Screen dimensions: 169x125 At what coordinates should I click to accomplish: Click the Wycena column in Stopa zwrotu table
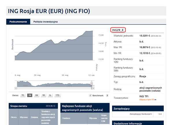point(24,117)
